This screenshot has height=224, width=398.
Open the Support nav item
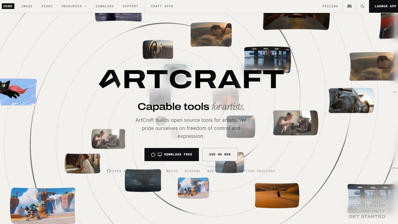pyautogui.click(x=131, y=6)
